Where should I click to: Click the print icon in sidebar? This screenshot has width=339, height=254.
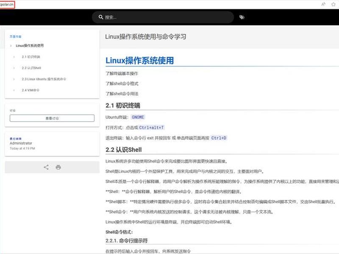(58, 167)
